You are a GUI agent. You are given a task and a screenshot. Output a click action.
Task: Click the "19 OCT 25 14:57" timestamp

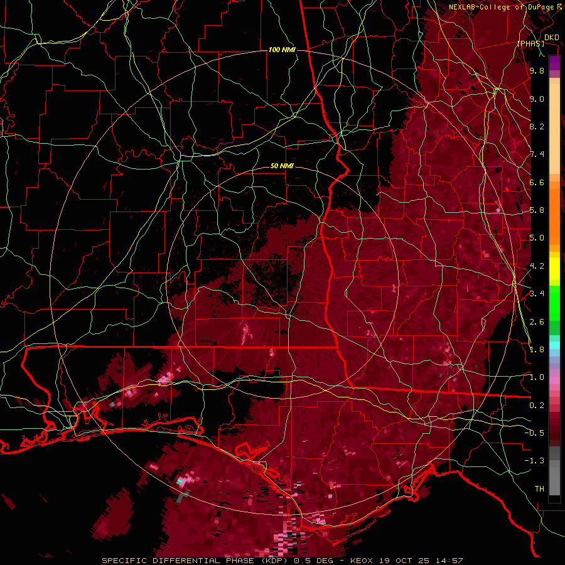[421, 561]
